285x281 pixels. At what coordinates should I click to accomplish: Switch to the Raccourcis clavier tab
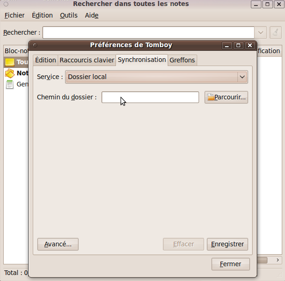86,60
